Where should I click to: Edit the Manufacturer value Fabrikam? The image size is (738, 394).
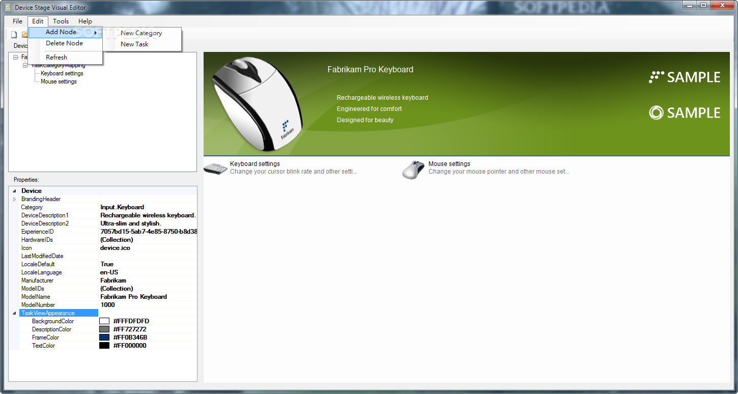click(148, 280)
